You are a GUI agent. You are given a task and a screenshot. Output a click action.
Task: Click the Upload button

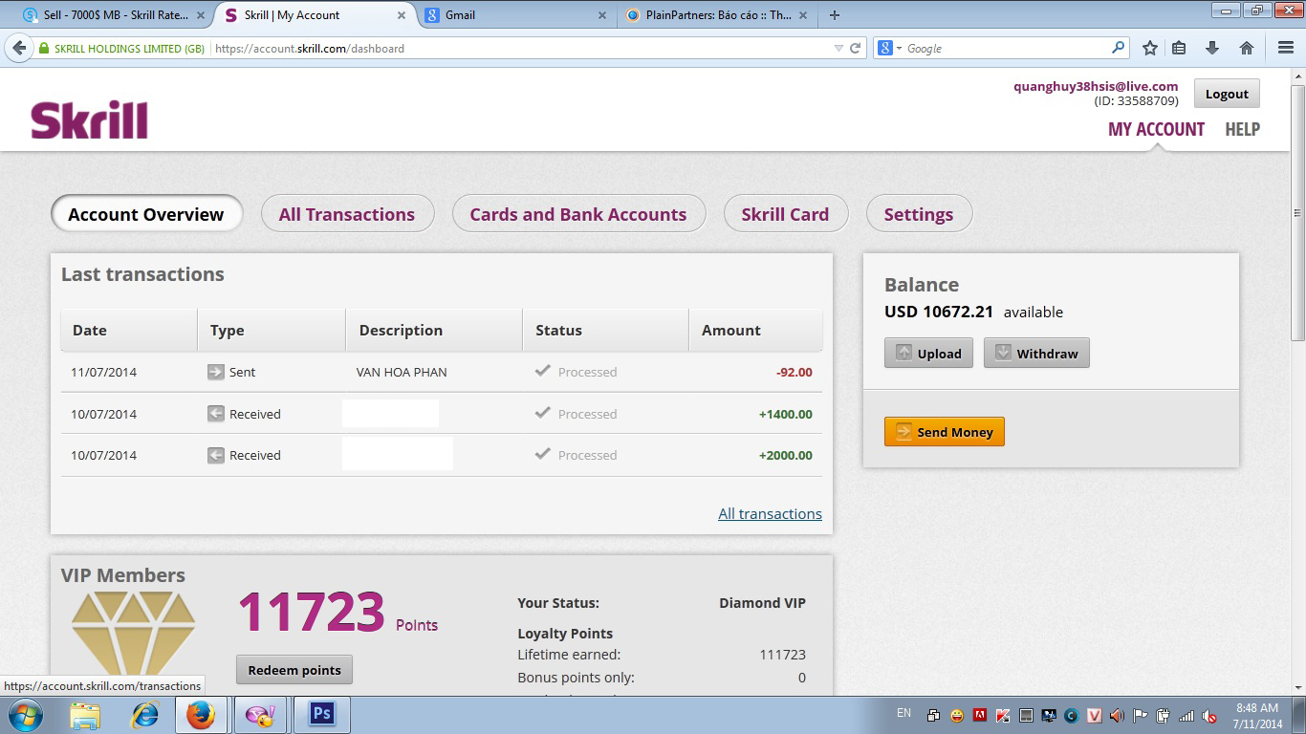pos(928,353)
